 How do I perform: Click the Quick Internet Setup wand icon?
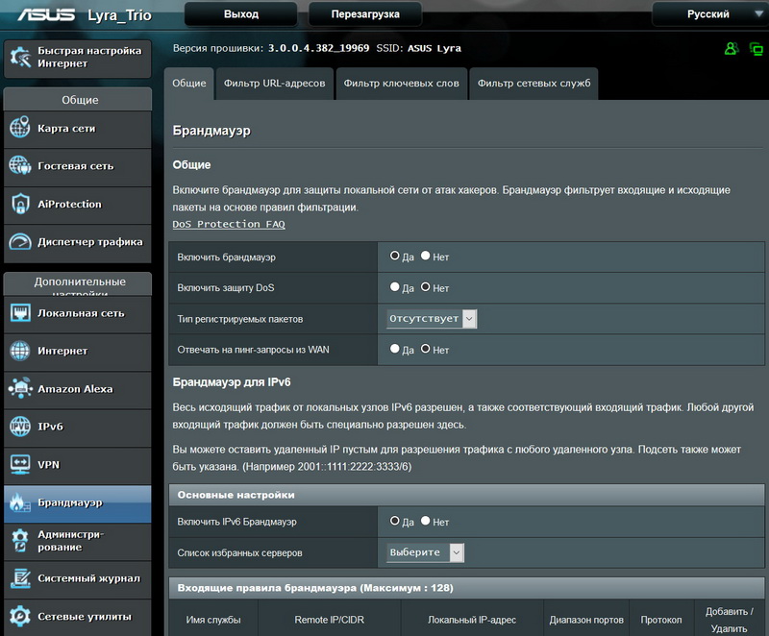click(20, 58)
